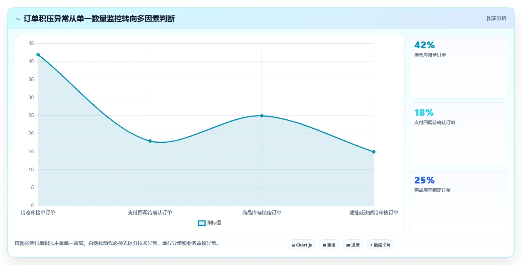Click the data point for 待仓库接单订单
522x265 pixels.
(x=38, y=54)
